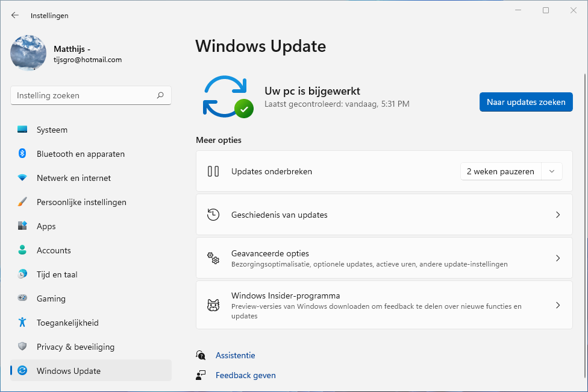Expand Geschiedenis van updates via its chevron
The image size is (588, 392).
pos(558,215)
